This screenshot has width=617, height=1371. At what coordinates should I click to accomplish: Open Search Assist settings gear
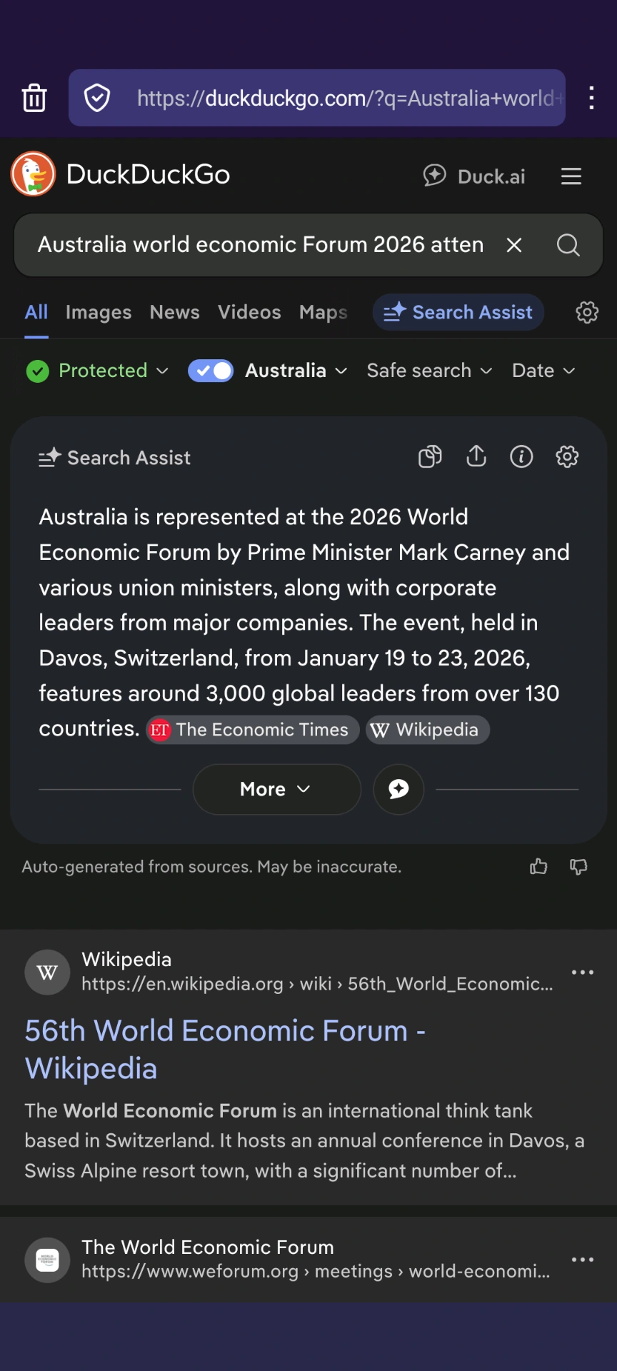pos(567,456)
